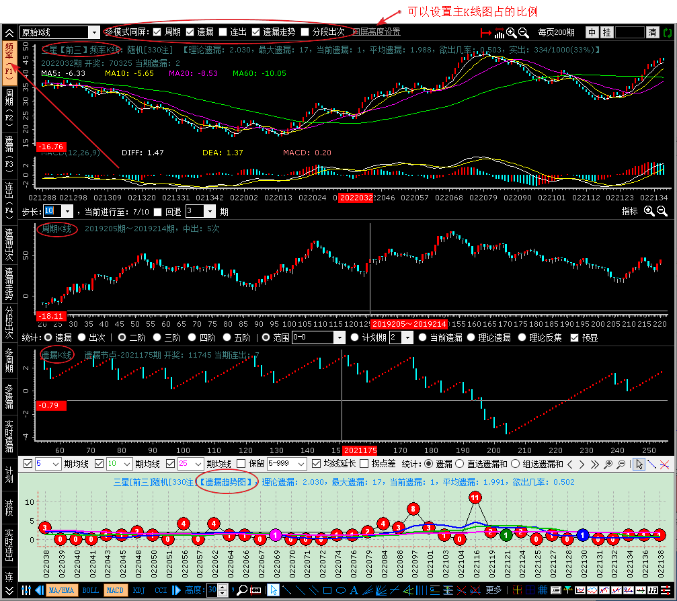
Task: Switch to the 频率 F1 sidebar tab
Action: tap(9, 63)
